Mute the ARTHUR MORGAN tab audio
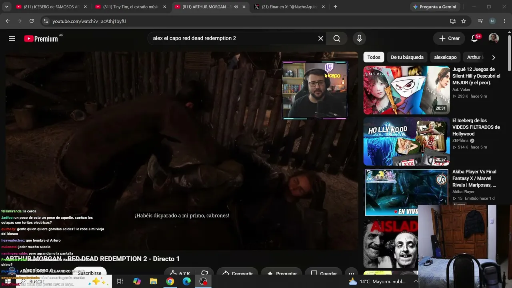 point(236,7)
